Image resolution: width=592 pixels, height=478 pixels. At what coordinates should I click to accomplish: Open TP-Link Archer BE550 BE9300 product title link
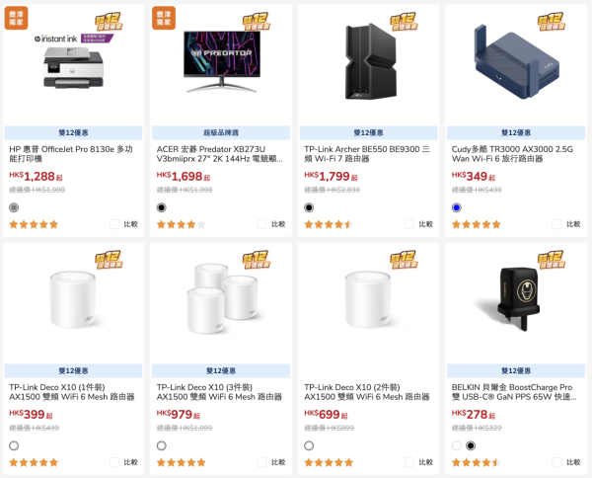pyautogui.click(x=367, y=154)
